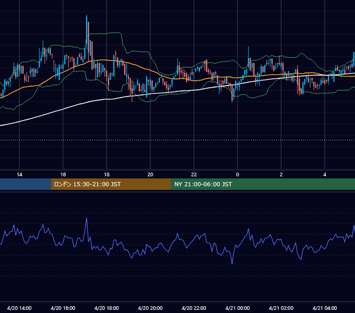Click the 4/20 18:00 date label
This screenshot has width=355, height=313.
(106, 308)
